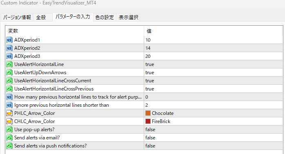Click the value 10 field for ADXperiod1
The width and height of the screenshot is (285, 154).
tap(214, 40)
